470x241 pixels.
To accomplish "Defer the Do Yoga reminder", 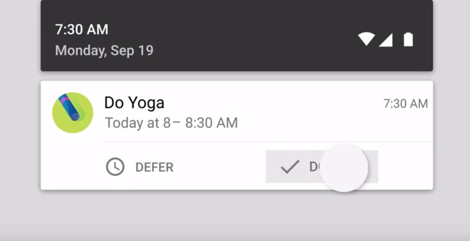I will click(x=139, y=167).
